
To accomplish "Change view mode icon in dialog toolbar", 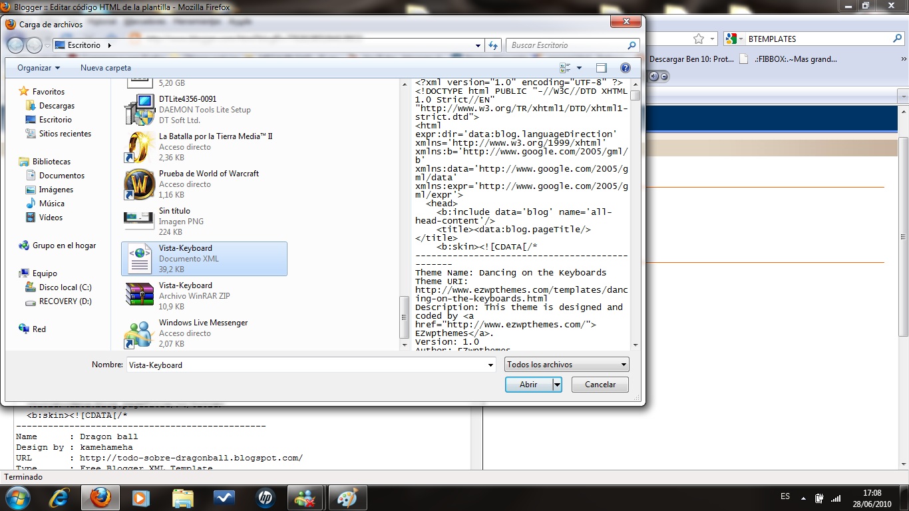I will pyautogui.click(x=566, y=68).
